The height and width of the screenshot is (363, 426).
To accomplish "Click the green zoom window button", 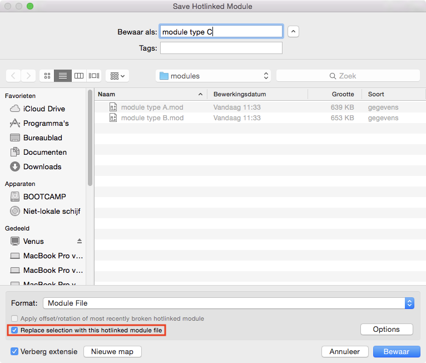I will point(30,6).
